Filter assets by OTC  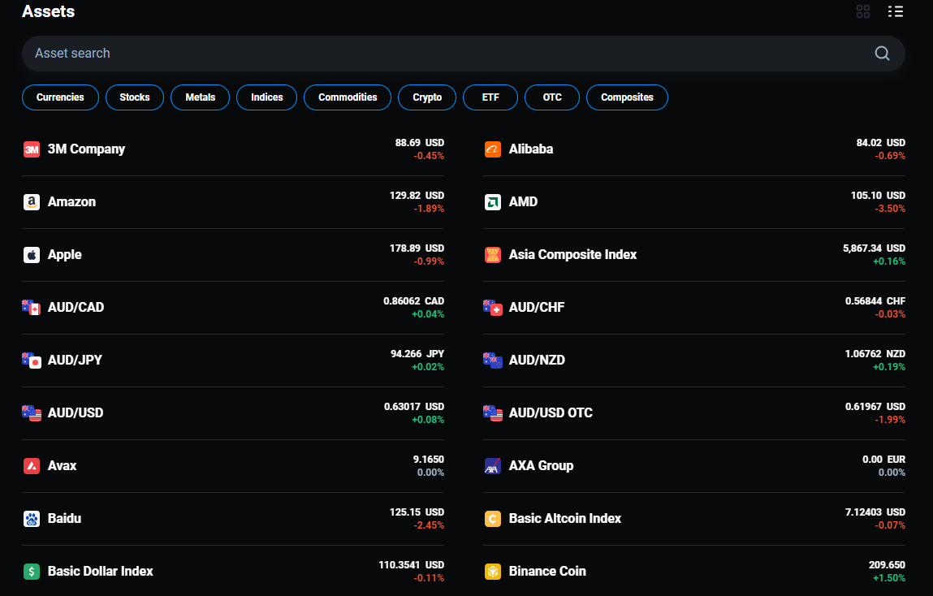tap(552, 97)
